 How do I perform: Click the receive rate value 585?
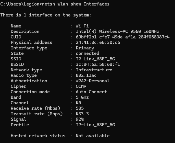coord(80,108)
